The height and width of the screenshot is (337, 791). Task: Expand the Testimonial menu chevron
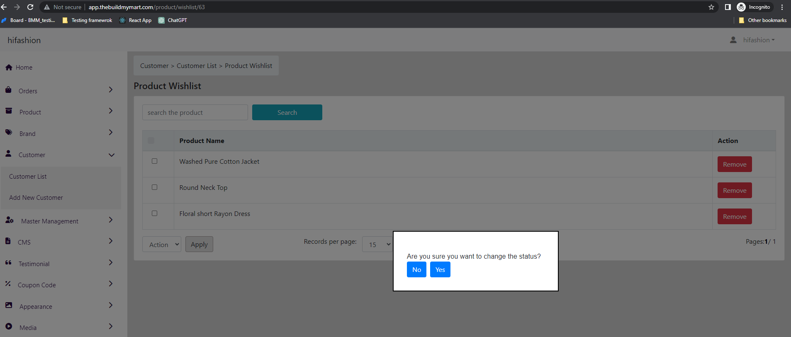[x=111, y=262]
